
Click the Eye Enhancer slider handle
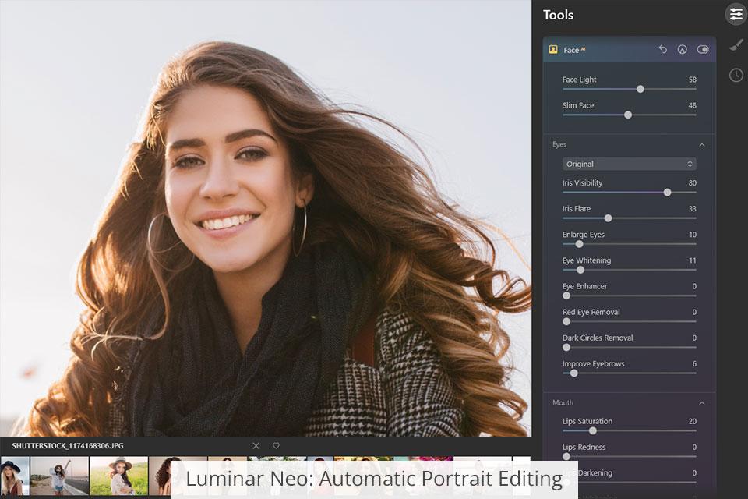(x=566, y=295)
